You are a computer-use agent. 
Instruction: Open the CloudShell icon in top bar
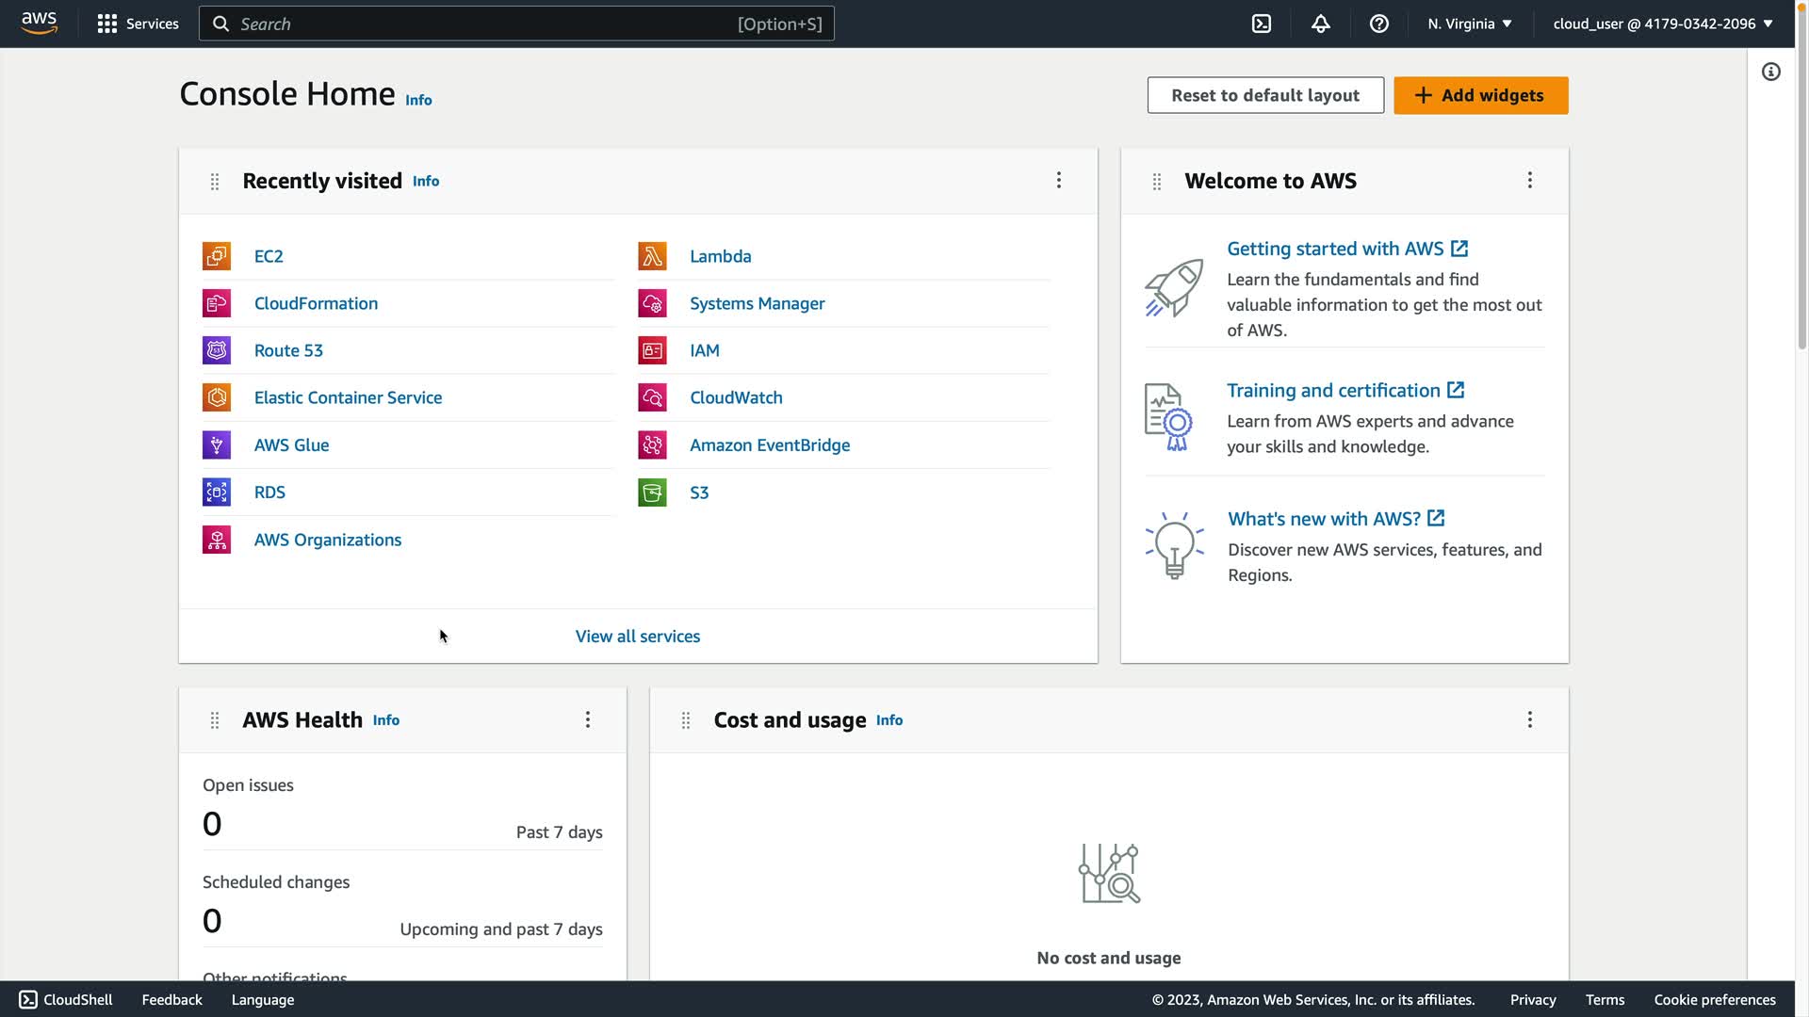point(1262,24)
